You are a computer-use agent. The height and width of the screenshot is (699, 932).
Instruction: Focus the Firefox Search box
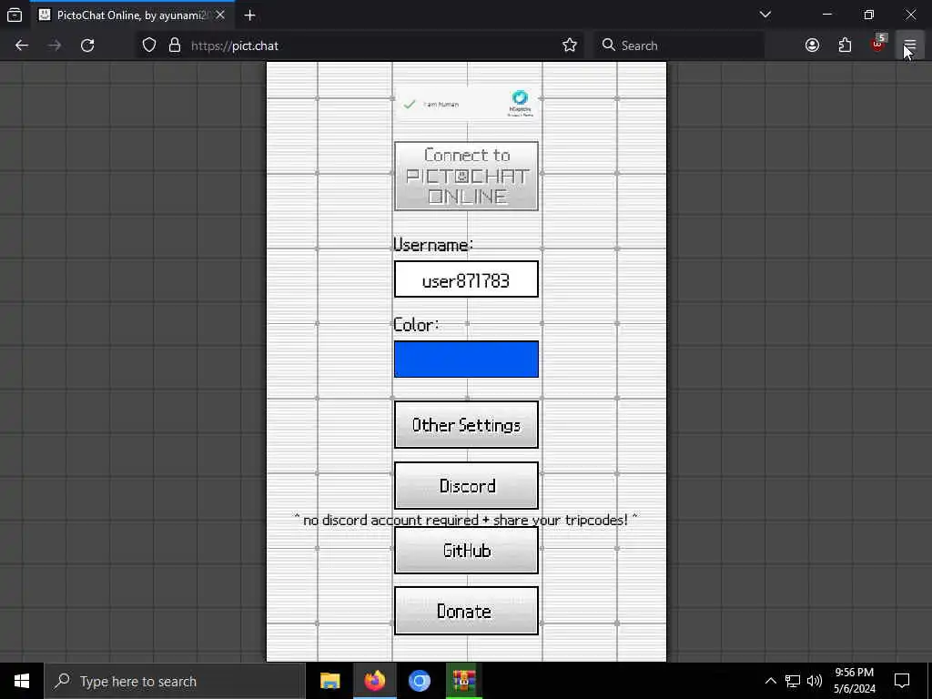coord(677,46)
